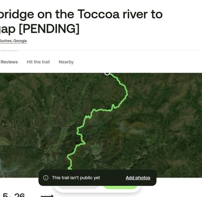Click the trail distance stat below the map
Viewport: 202px width, 197px height.
pos(13,195)
